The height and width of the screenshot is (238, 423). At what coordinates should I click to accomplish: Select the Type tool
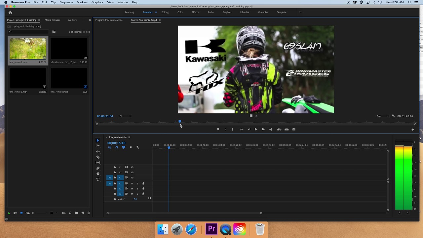[98, 179]
